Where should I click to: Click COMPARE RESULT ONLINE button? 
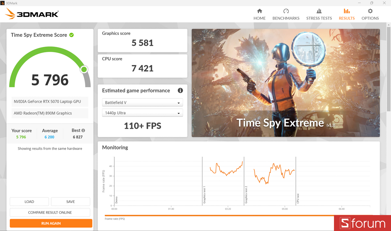click(x=50, y=212)
